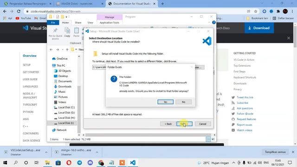Select Manage contextual tab in Explorer
Image resolution: width=297 pixels, height=167 pixels.
[x=110, y=17]
